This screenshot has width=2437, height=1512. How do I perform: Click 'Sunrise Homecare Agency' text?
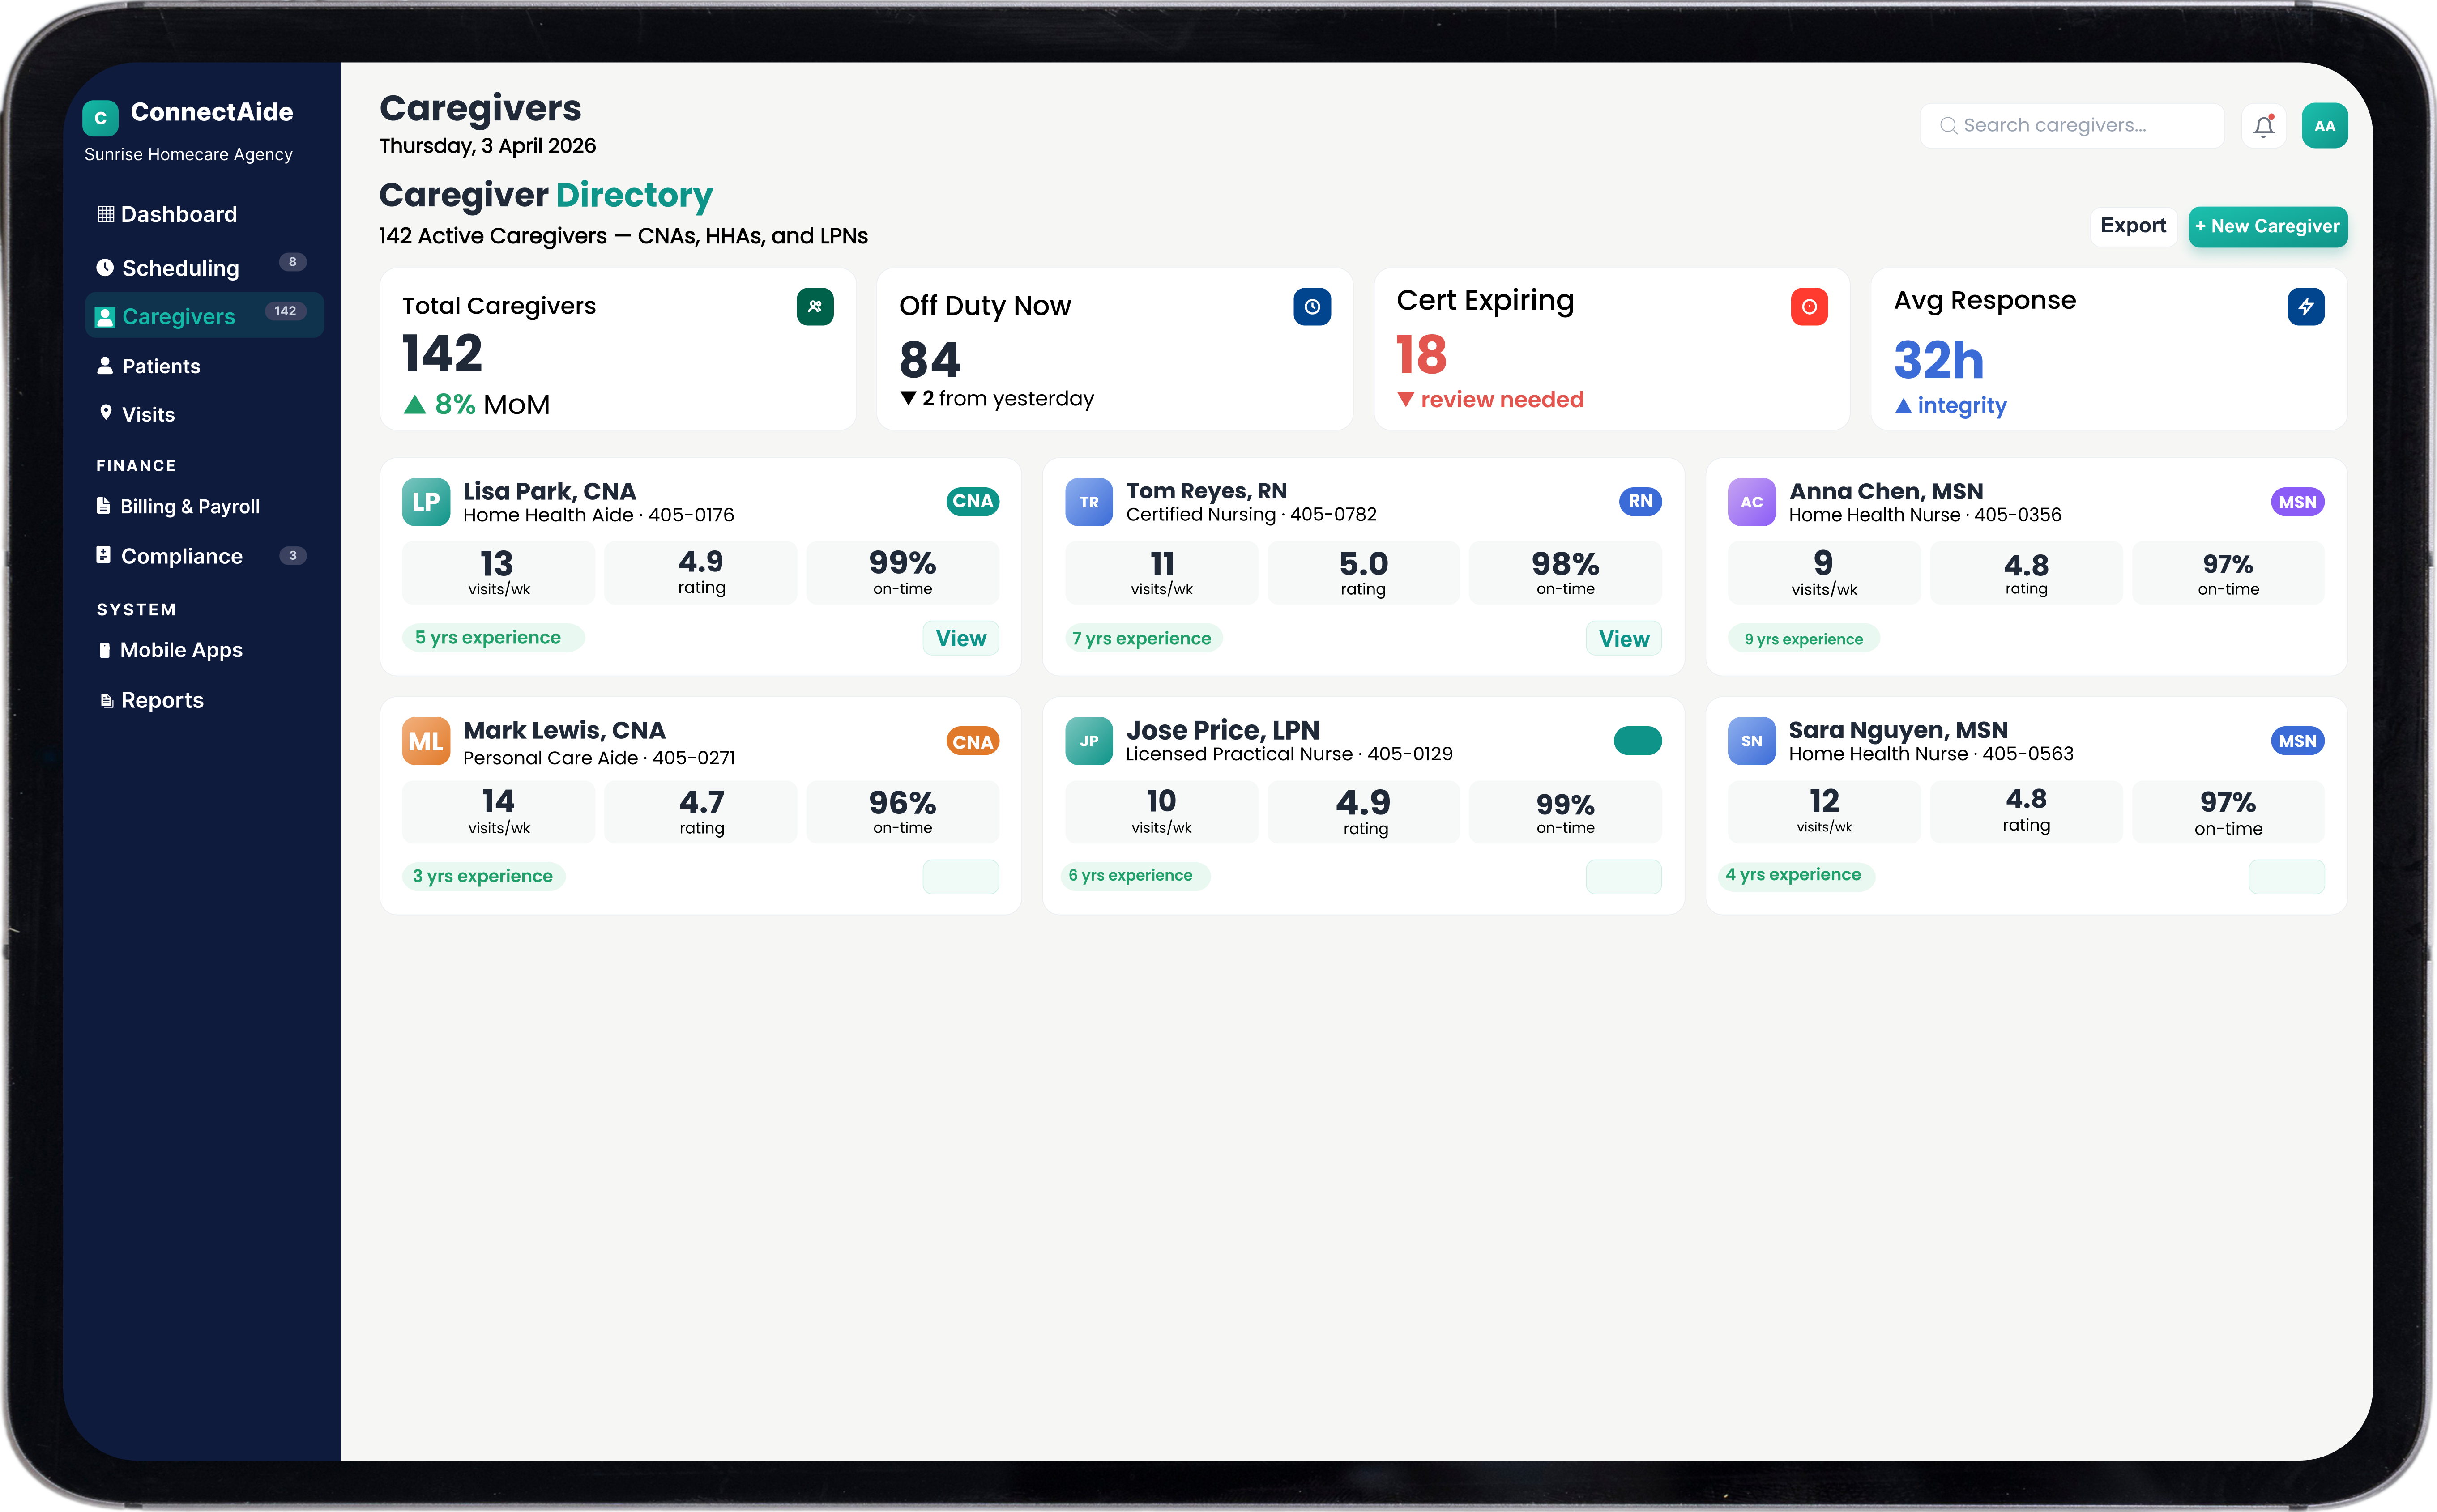click(188, 155)
